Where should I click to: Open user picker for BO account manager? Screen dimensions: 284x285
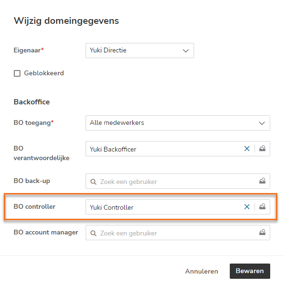click(x=263, y=233)
